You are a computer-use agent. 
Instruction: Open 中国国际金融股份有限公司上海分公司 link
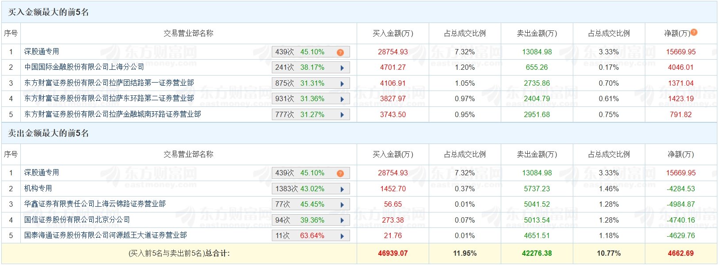click(x=84, y=67)
